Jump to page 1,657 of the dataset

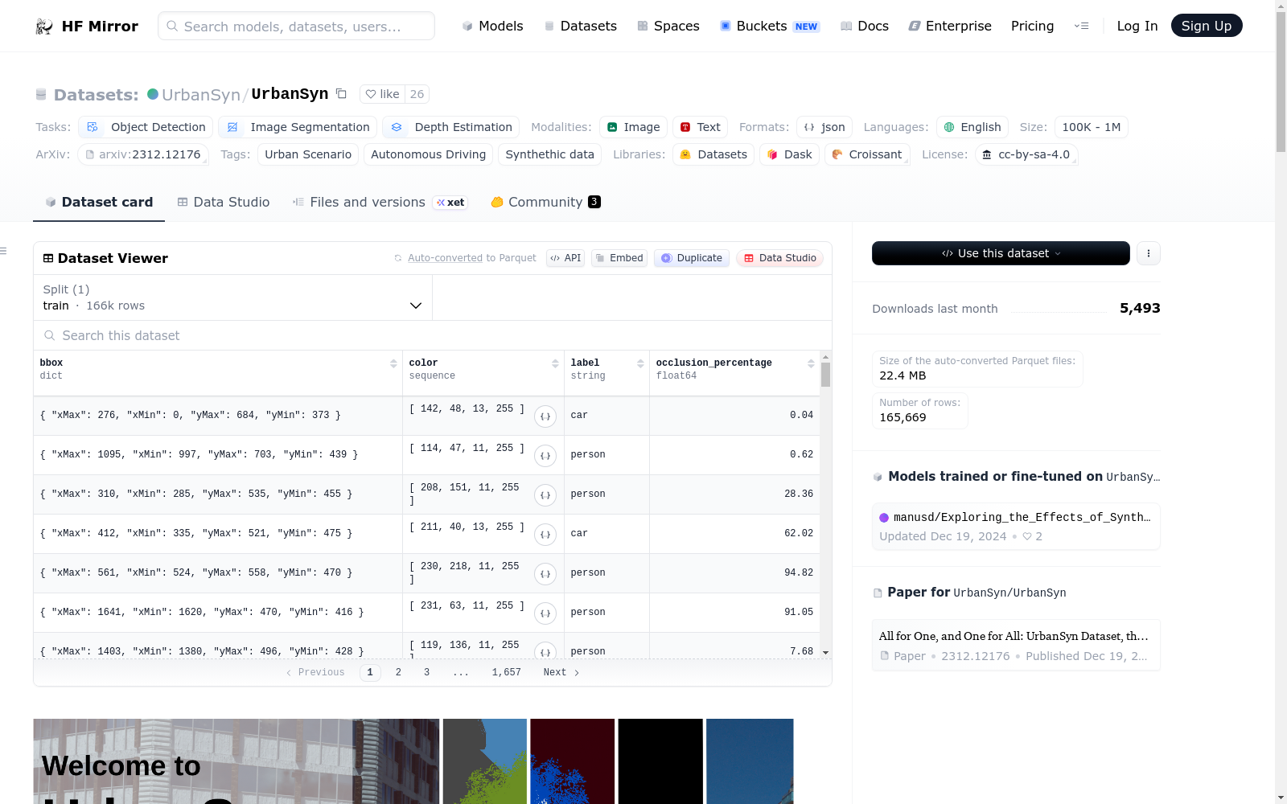[x=507, y=672]
